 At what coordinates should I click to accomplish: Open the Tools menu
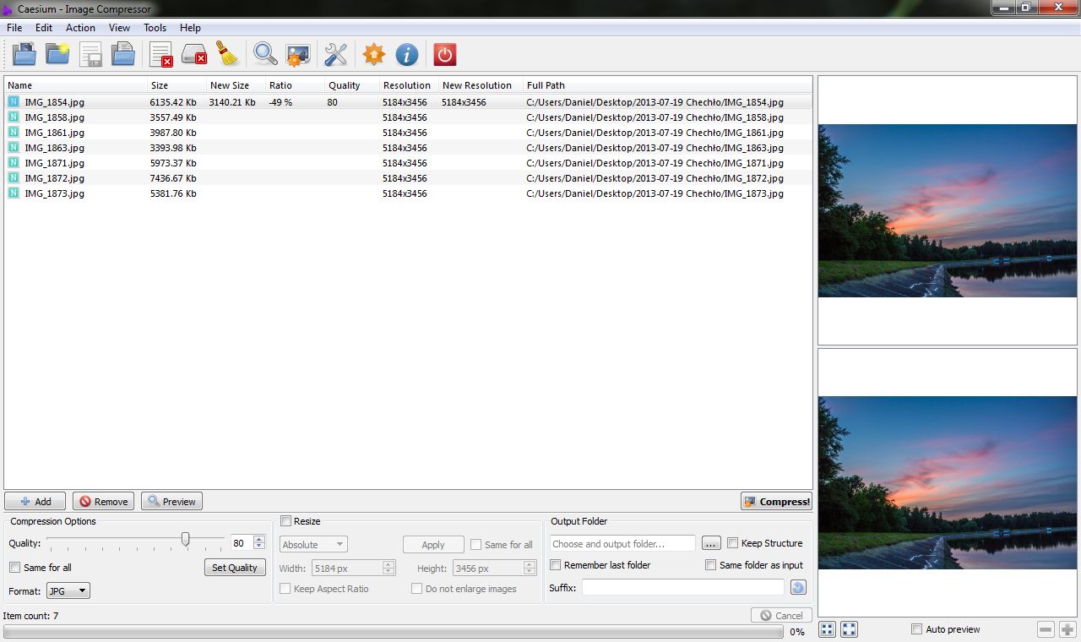click(155, 28)
